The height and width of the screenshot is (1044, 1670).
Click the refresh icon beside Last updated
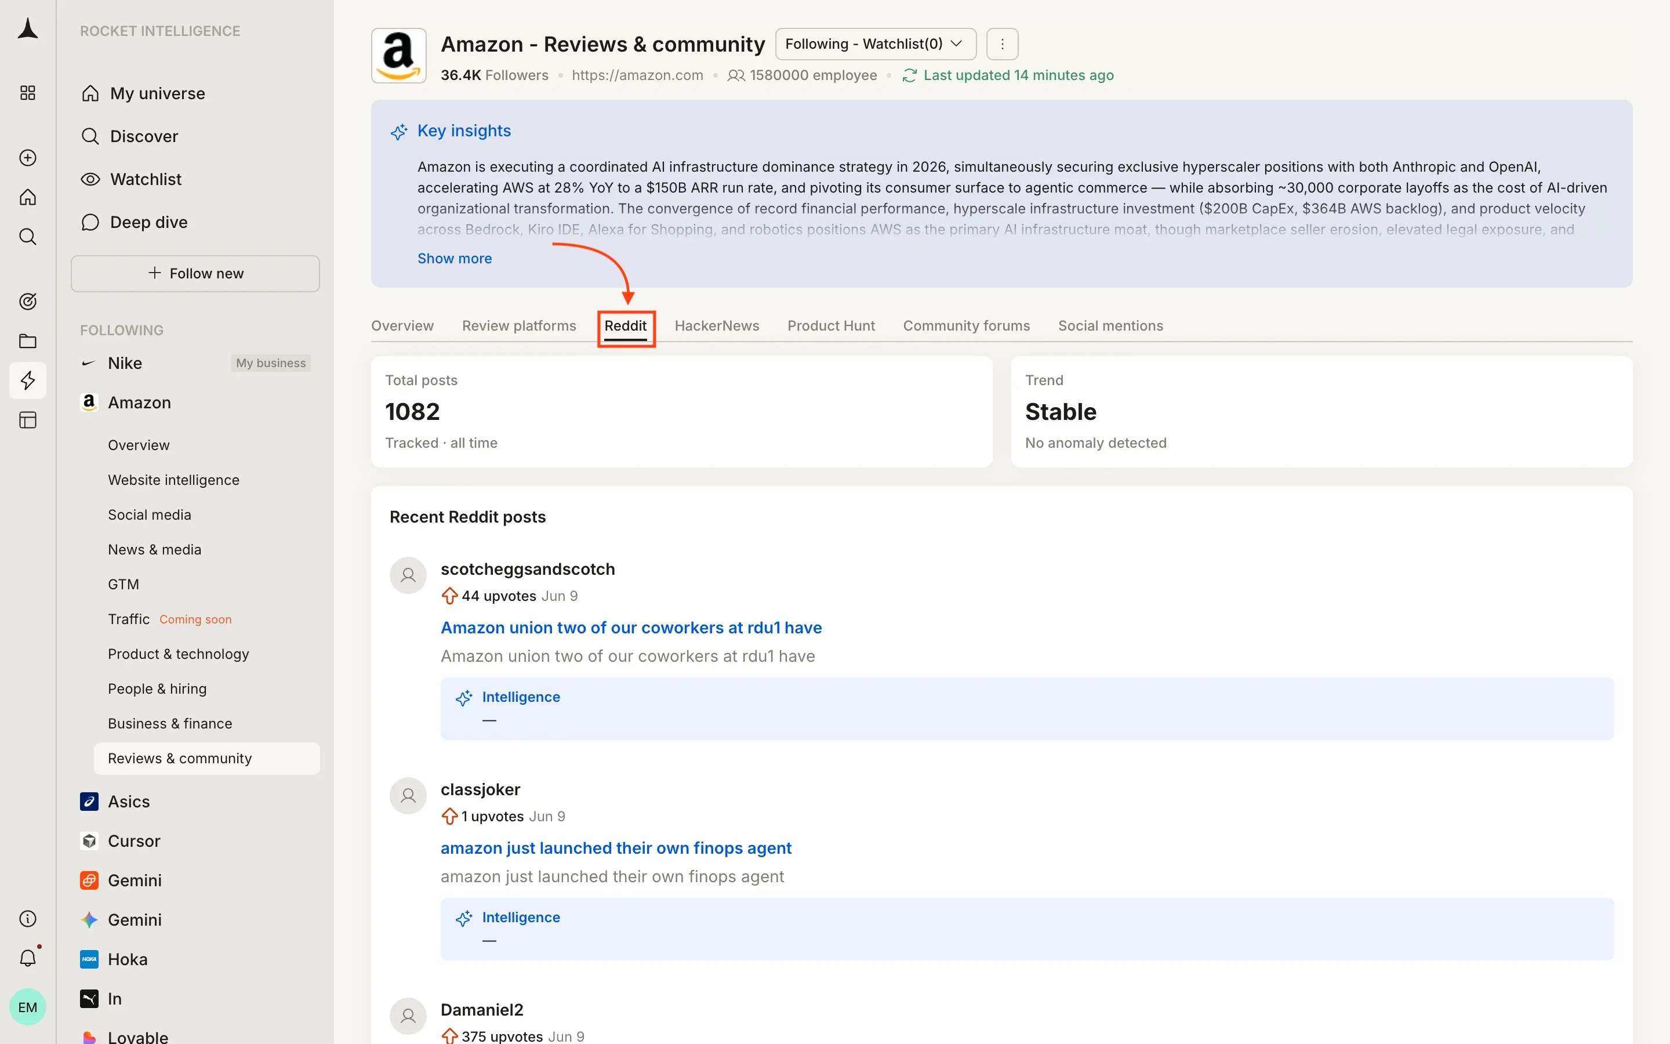tap(910, 75)
